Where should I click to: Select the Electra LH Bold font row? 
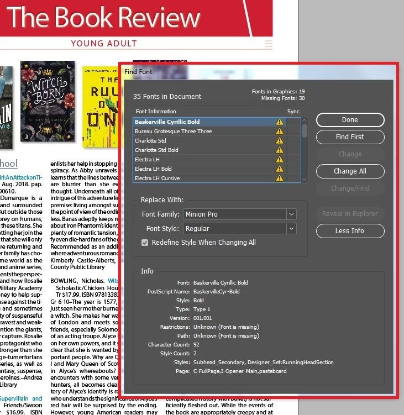[x=217, y=169]
